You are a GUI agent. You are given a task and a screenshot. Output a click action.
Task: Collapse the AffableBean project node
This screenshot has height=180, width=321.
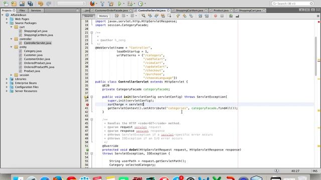pos(3,15)
